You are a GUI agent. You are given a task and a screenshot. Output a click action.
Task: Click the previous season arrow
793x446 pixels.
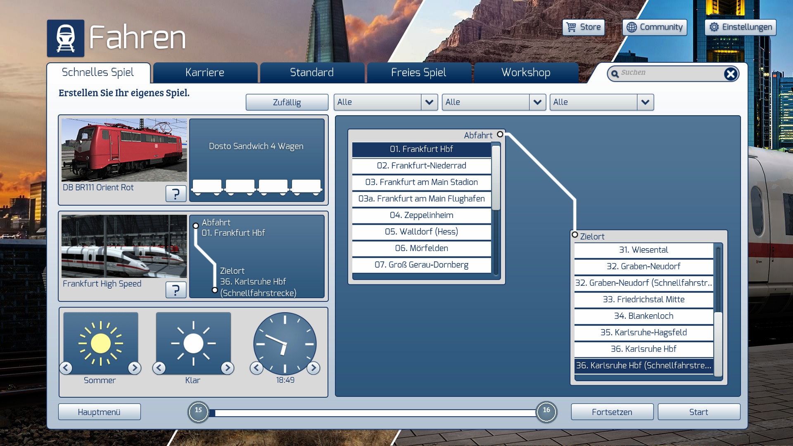coord(66,368)
